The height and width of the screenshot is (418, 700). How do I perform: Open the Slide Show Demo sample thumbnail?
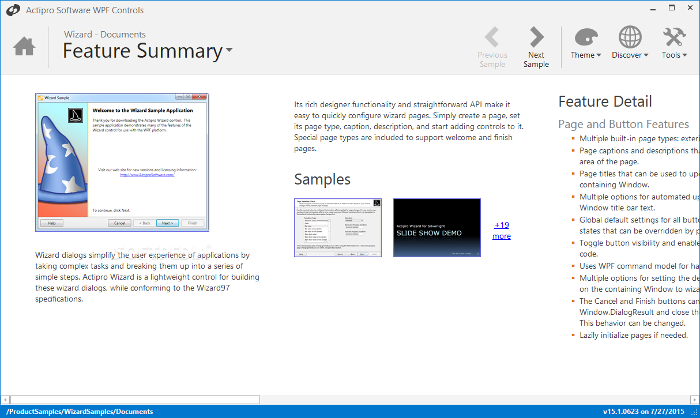coord(437,228)
